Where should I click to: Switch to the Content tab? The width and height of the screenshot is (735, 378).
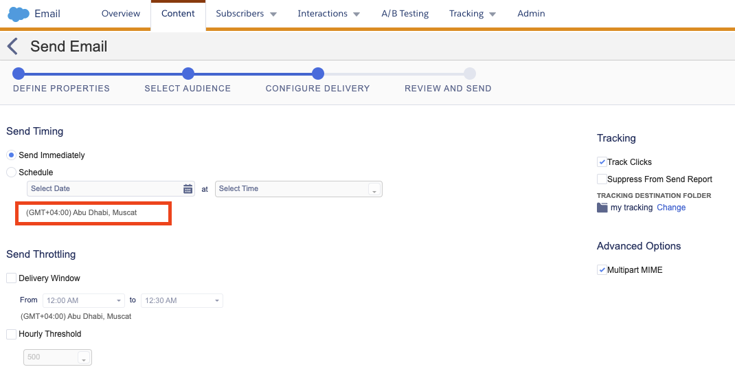pos(178,14)
